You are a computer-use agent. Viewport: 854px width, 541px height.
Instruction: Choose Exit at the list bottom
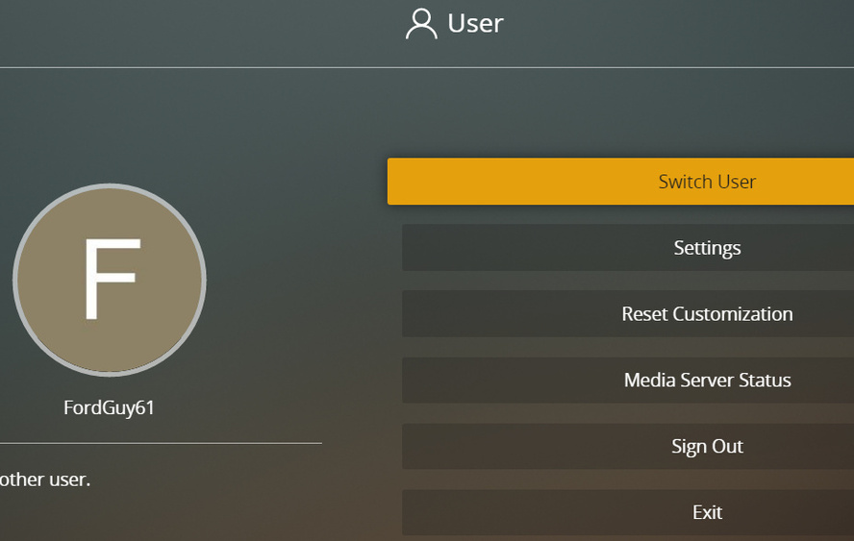[x=707, y=513]
